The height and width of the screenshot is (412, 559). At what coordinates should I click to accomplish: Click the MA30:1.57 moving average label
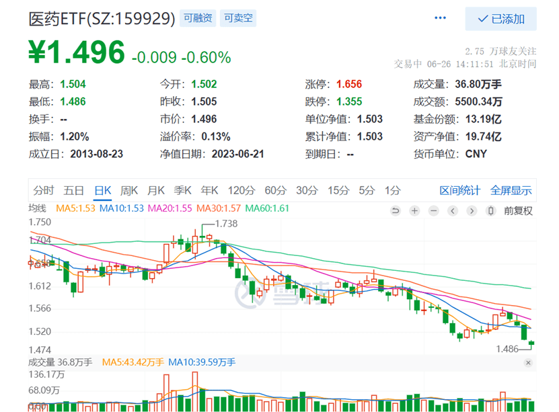pyautogui.click(x=219, y=208)
